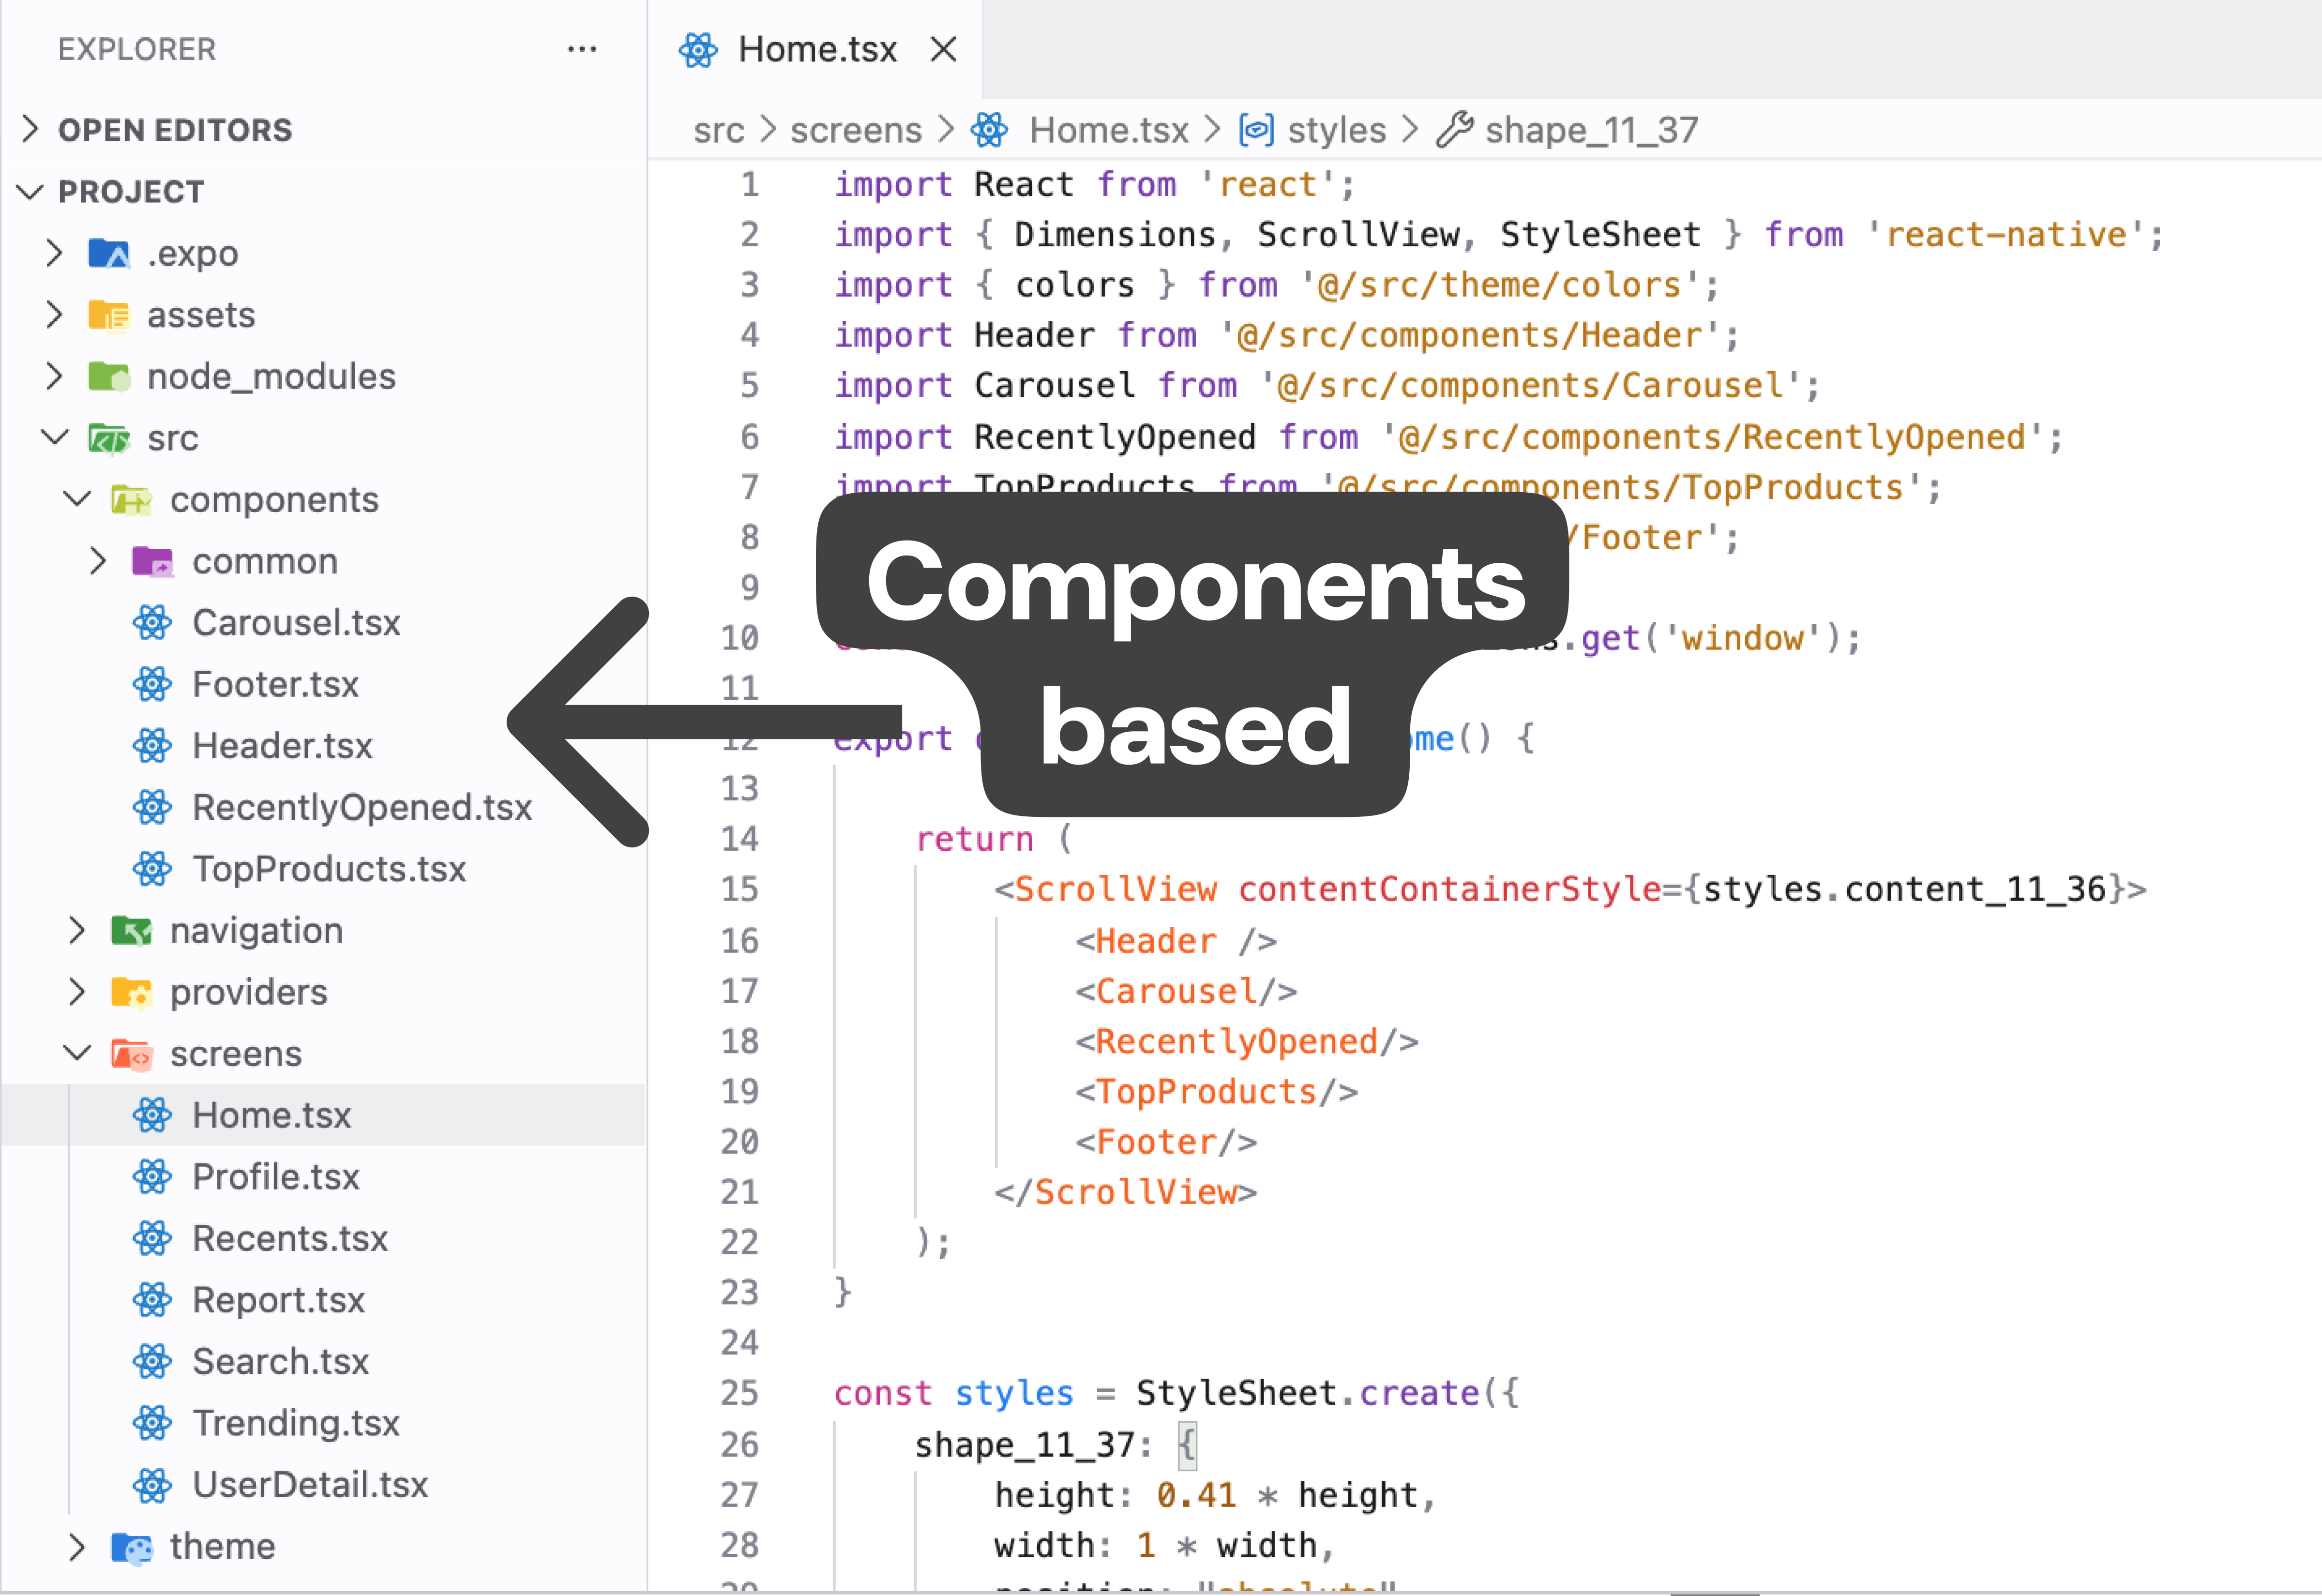Collapse the src folder
Image resolution: width=2322 pixels, height=1596 pixels.
[55, 437]
